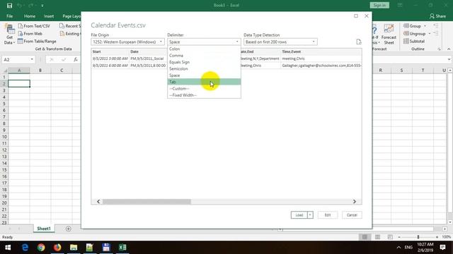The height and width of the screenshot is (254, 453).
Task: Open the Windows Start menu
Action: pos(8,248)
